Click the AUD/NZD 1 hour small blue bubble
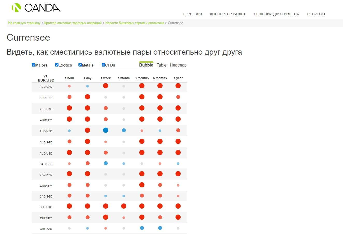 69,131
